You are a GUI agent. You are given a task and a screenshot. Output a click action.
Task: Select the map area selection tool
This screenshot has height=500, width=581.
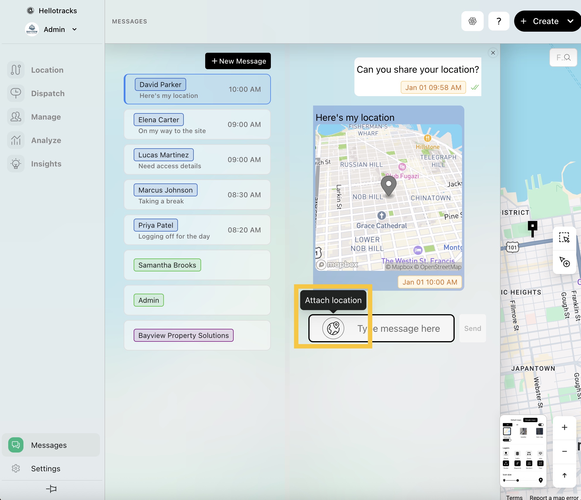[x=564, y=237]
